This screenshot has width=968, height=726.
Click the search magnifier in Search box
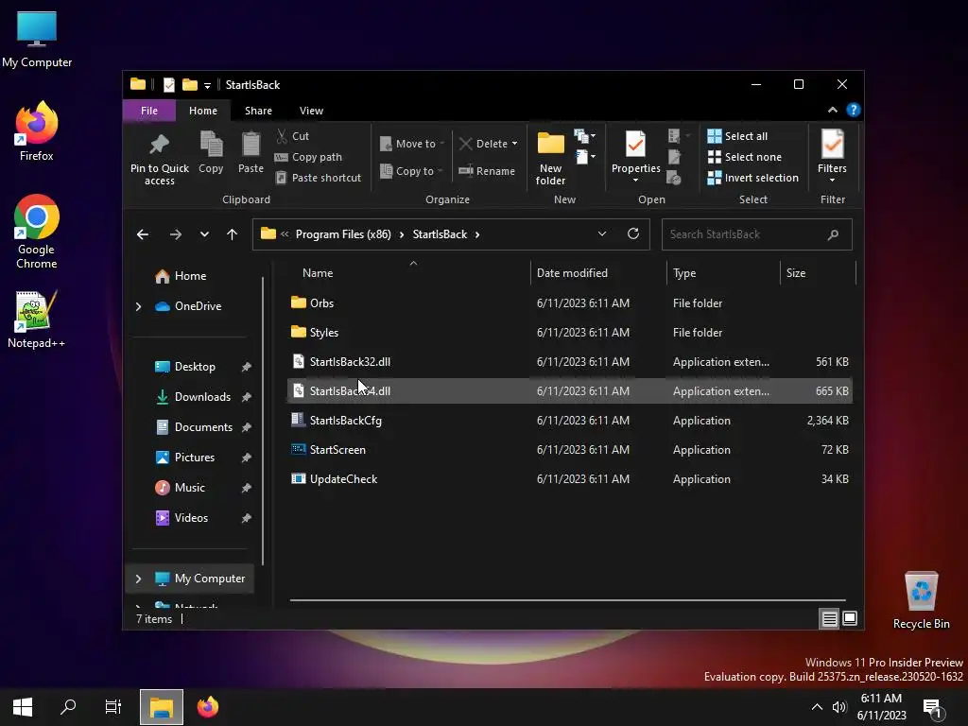[833, 234]
